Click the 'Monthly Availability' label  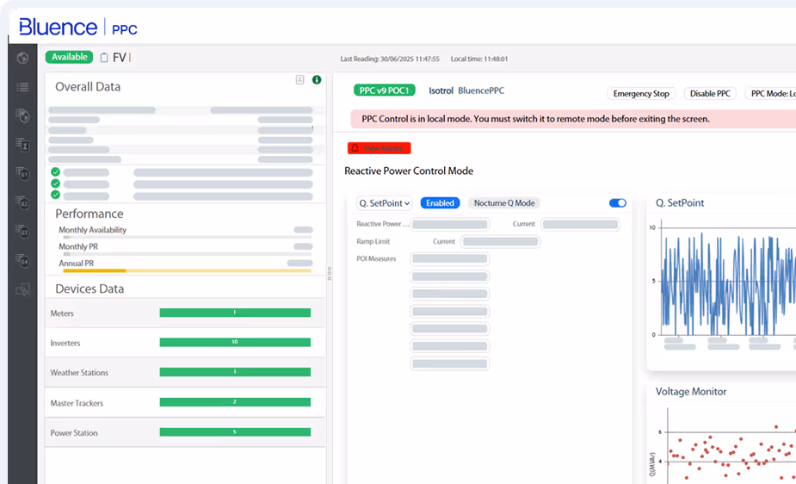point(92,230)
